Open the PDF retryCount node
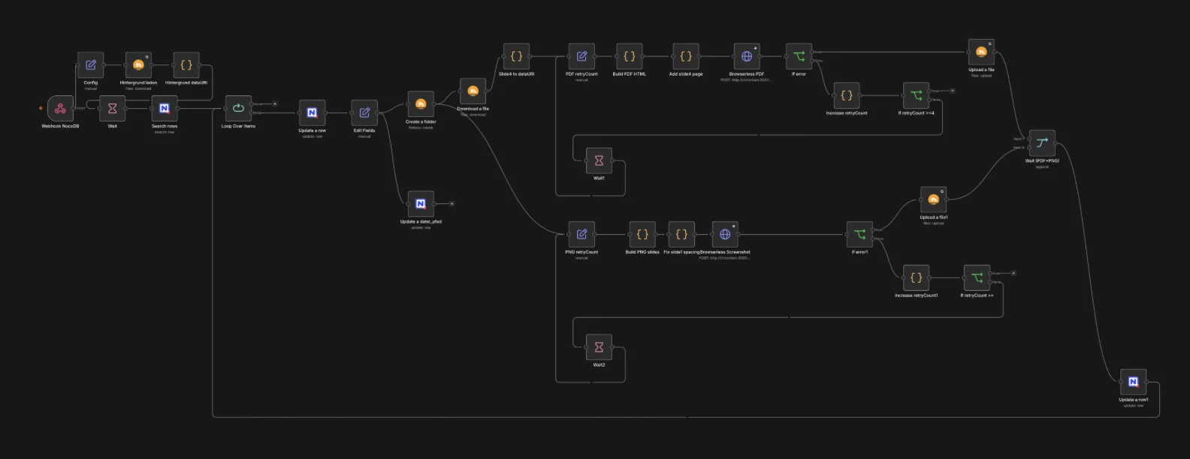This screenshot has height=459, width=1190. [581, 56]
